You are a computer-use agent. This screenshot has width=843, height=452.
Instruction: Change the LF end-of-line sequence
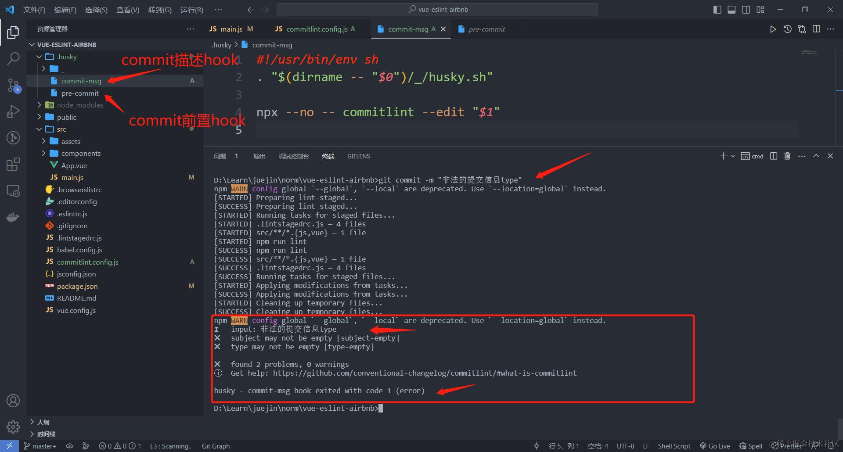646,446
